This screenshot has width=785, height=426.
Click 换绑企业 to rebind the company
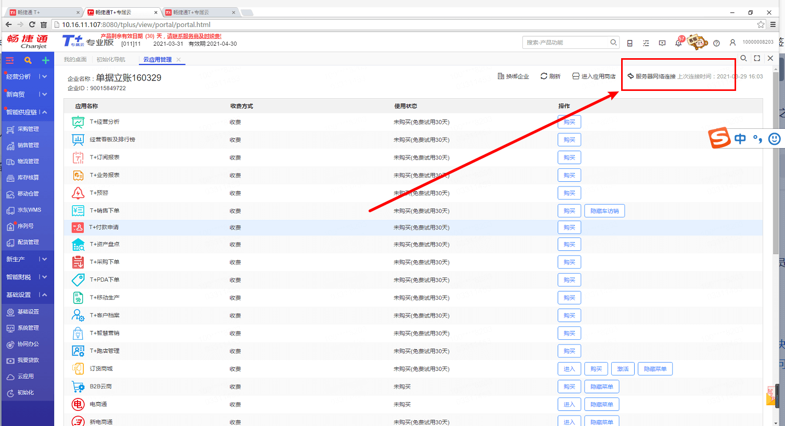click(513, 76)
